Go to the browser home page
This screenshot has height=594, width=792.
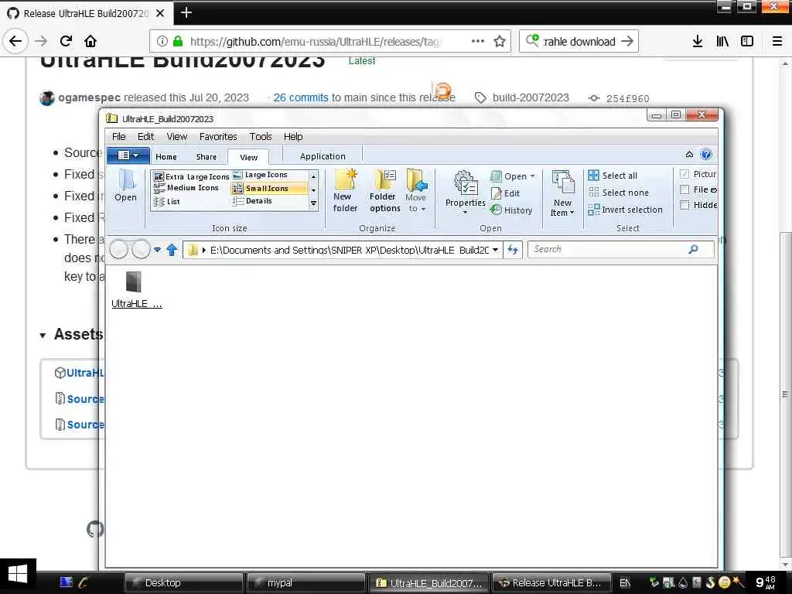[90, 42]
